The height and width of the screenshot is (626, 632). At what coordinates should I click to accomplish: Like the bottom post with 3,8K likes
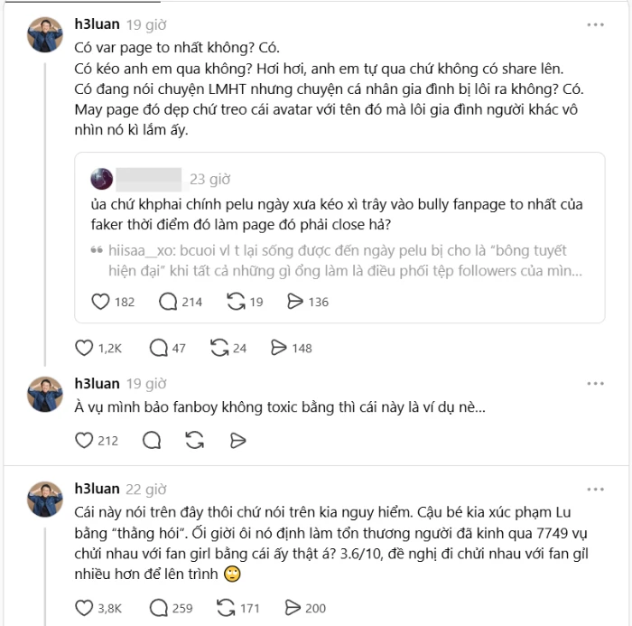point(84,608)
